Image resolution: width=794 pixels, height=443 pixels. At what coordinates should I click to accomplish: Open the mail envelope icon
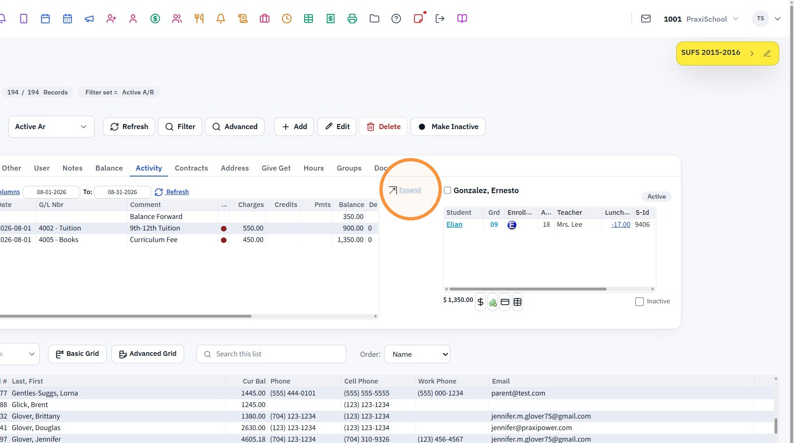pyautogui.click(x=646, y=18)
